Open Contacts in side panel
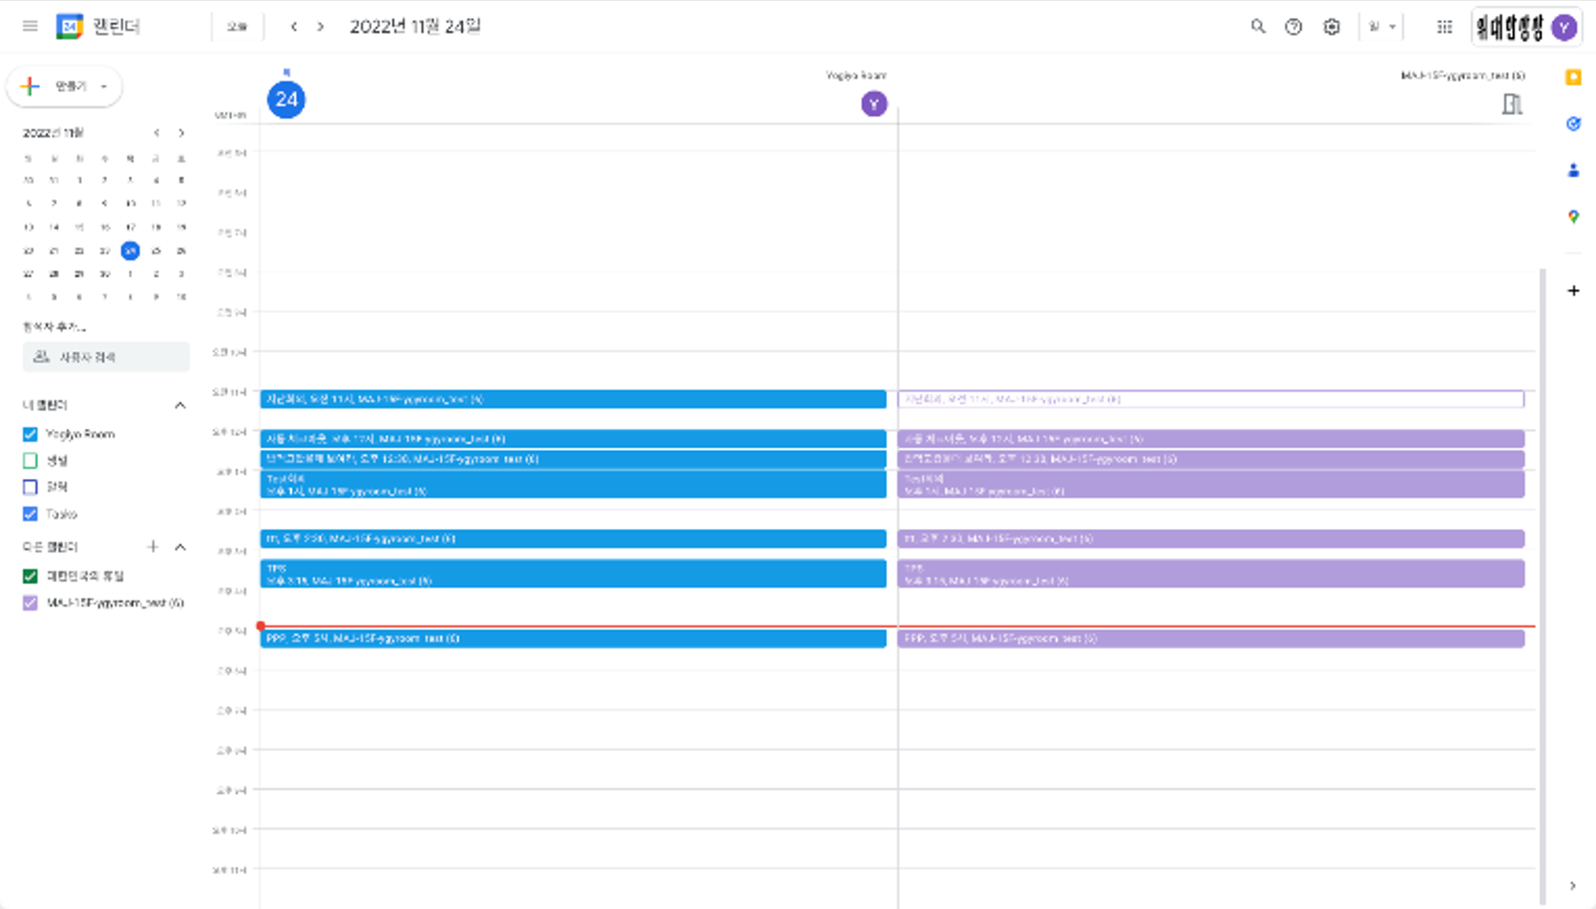 1574,170
